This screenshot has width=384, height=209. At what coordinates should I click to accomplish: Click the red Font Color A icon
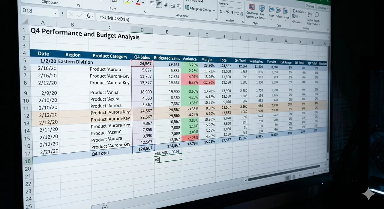coord(138,2)
